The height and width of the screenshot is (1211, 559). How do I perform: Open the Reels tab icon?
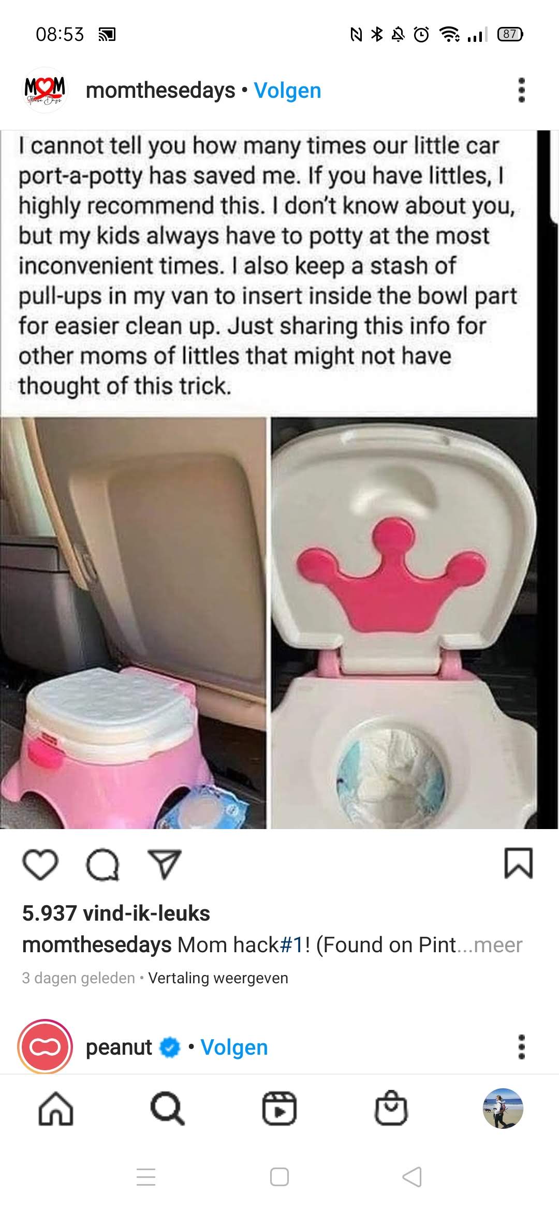point(279,1109)
